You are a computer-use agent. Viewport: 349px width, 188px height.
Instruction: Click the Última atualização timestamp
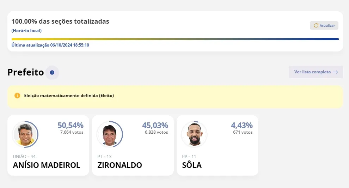50,45
